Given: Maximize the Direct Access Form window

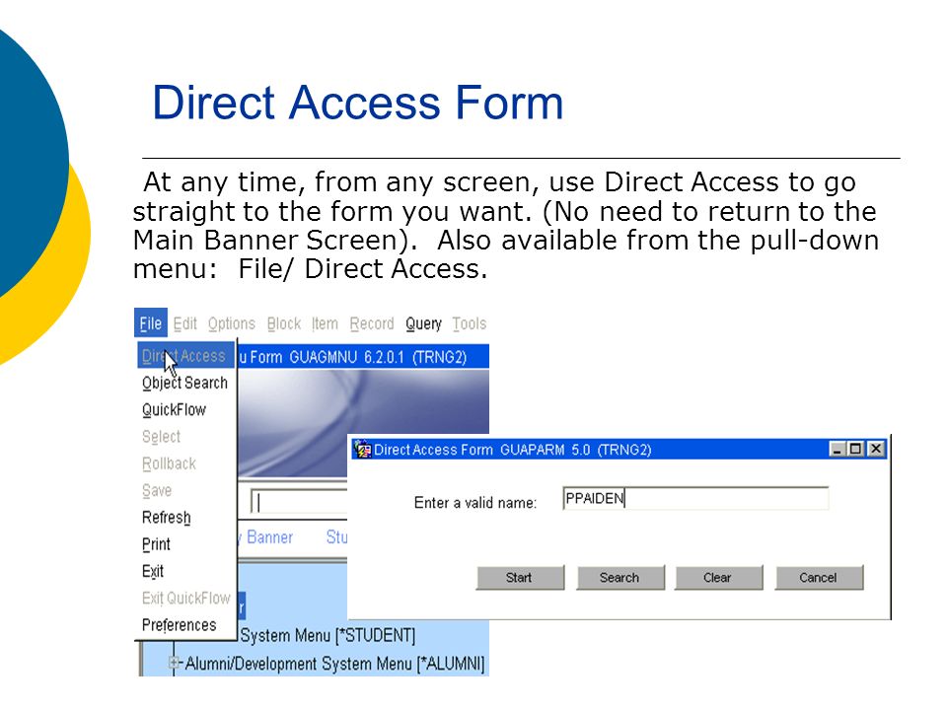Looking at the screenshot, I should [856, 449].
